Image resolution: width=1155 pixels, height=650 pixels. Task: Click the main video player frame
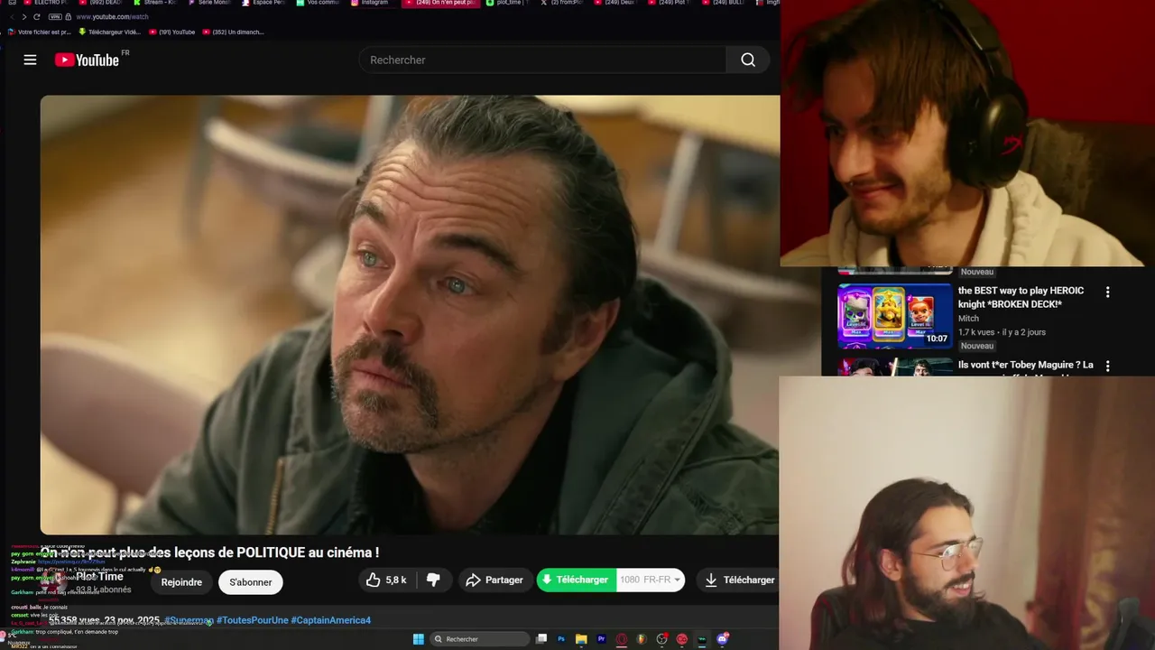pyautogui.click(x=410, y=315)
